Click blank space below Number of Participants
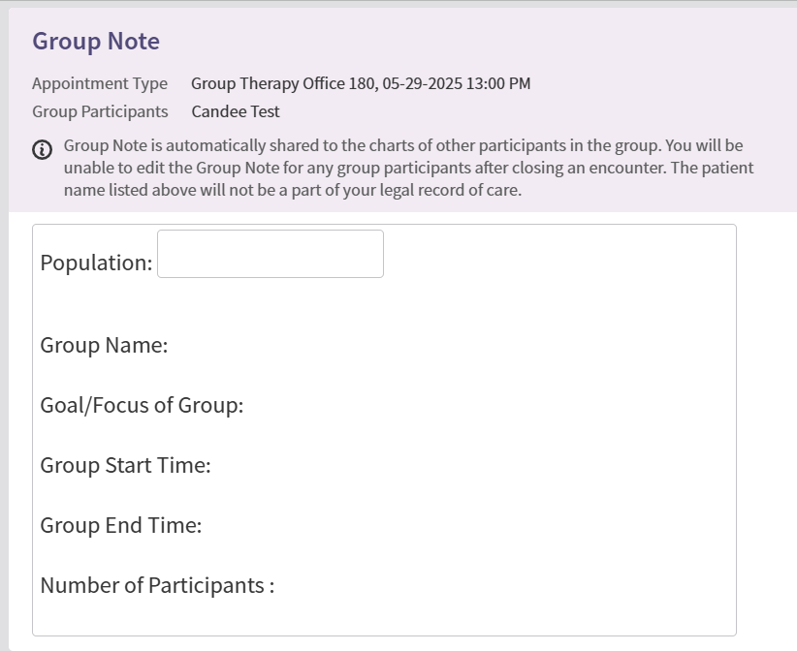797x651 pixels. pyautogui.click(x=384, y=617)
